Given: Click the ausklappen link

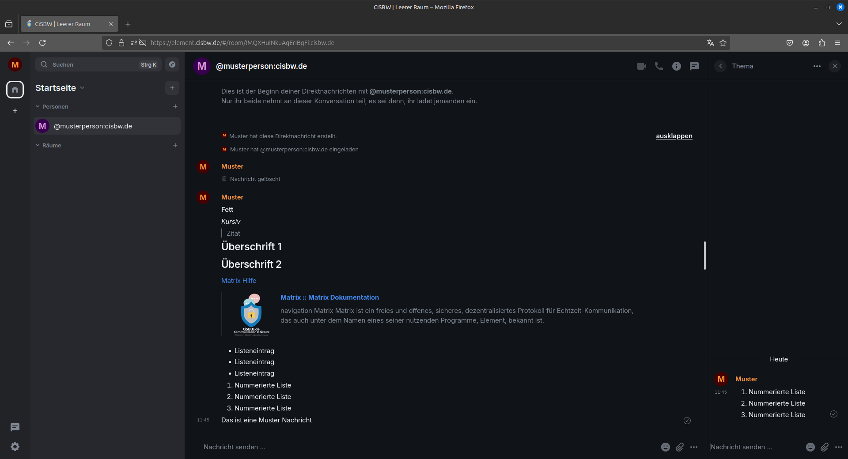Looking at the screenshot, I should click(x=674, y=136).
